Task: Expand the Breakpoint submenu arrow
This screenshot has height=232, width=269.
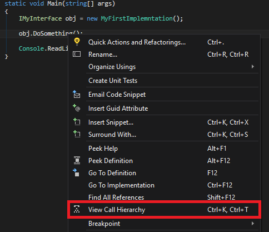Action: pos(253,224)
